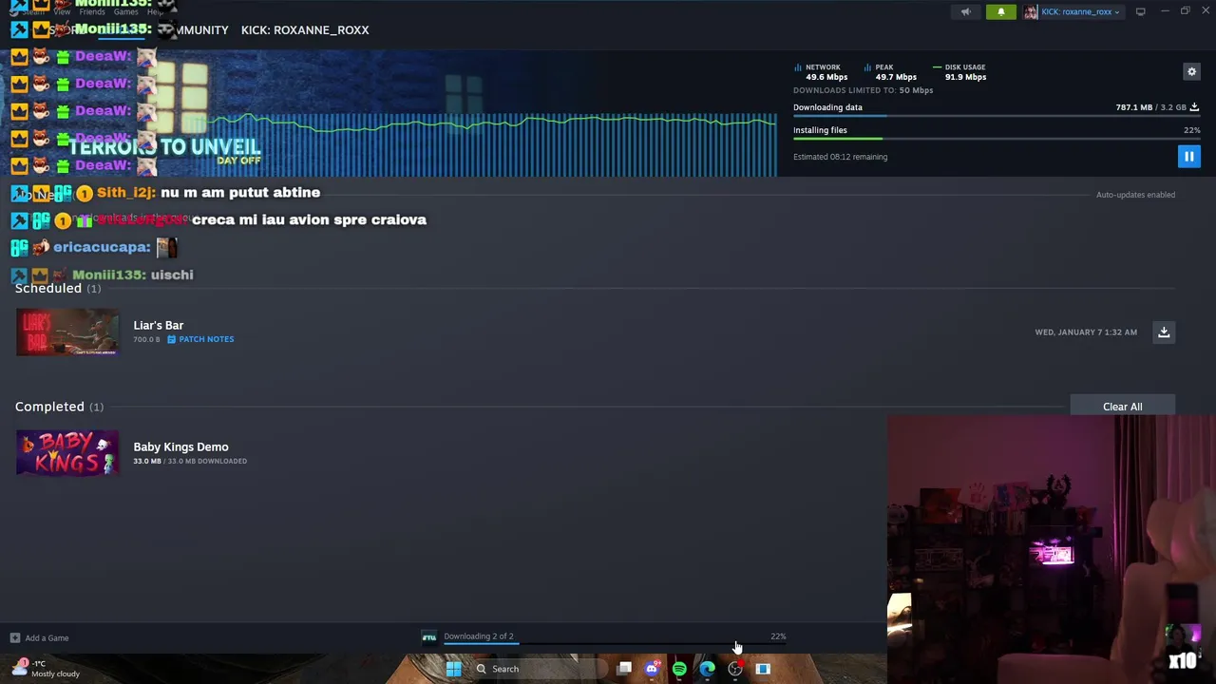Clear all completed downloads
Screen dimensions: 1216x684
1122,407
